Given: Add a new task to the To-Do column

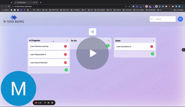Looking at the screenshot, I should click(x=108, y=46).
